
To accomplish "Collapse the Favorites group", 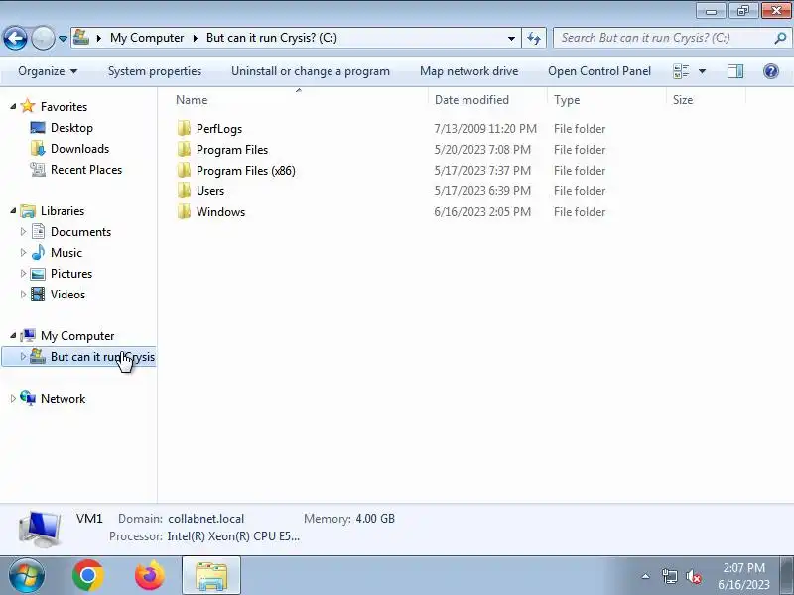I will [13, 106].
